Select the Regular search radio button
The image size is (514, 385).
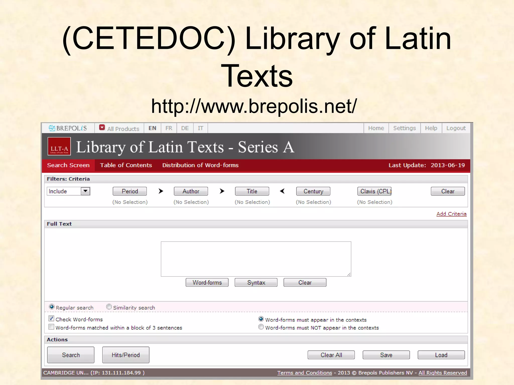click(52, 307)
